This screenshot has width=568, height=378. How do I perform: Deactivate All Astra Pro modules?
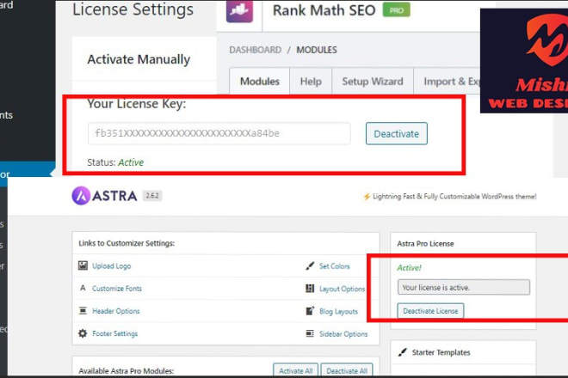tap(347, 370)
